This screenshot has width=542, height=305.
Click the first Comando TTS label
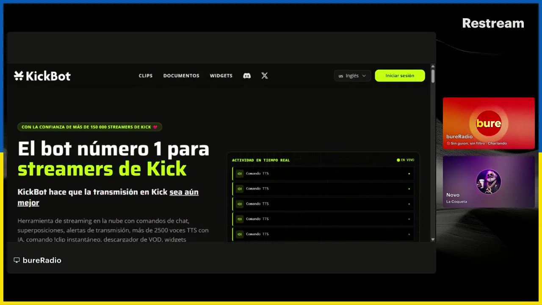pyautogui.click(x=257, y=173)
